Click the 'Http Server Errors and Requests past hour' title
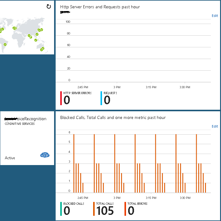The height and width of the screenshot is (221, 221). (100, 7)
